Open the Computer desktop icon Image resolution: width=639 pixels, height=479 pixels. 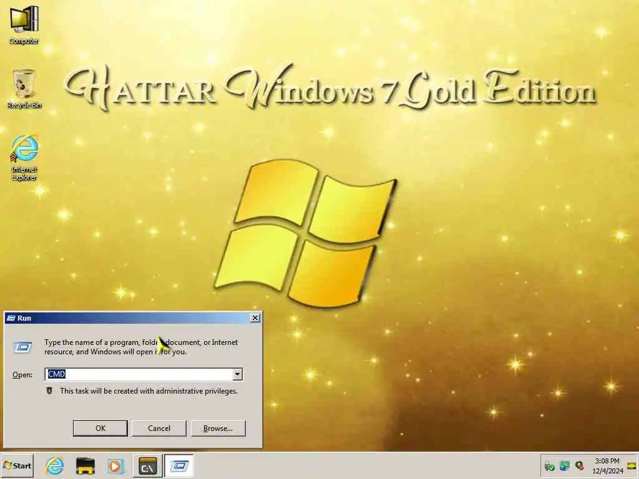click(x=24, y=24)
